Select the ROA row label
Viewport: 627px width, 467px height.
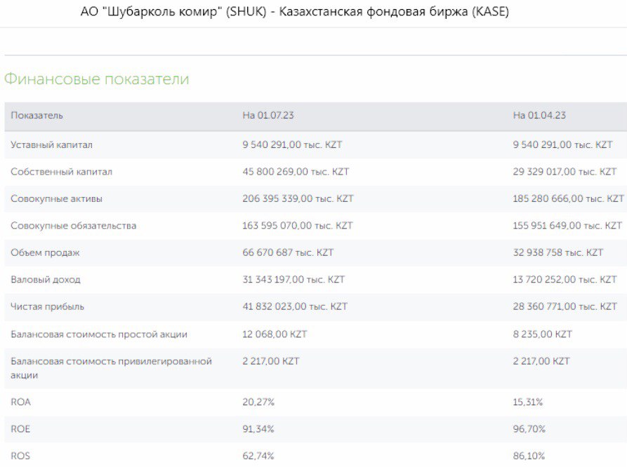(20, 402)
